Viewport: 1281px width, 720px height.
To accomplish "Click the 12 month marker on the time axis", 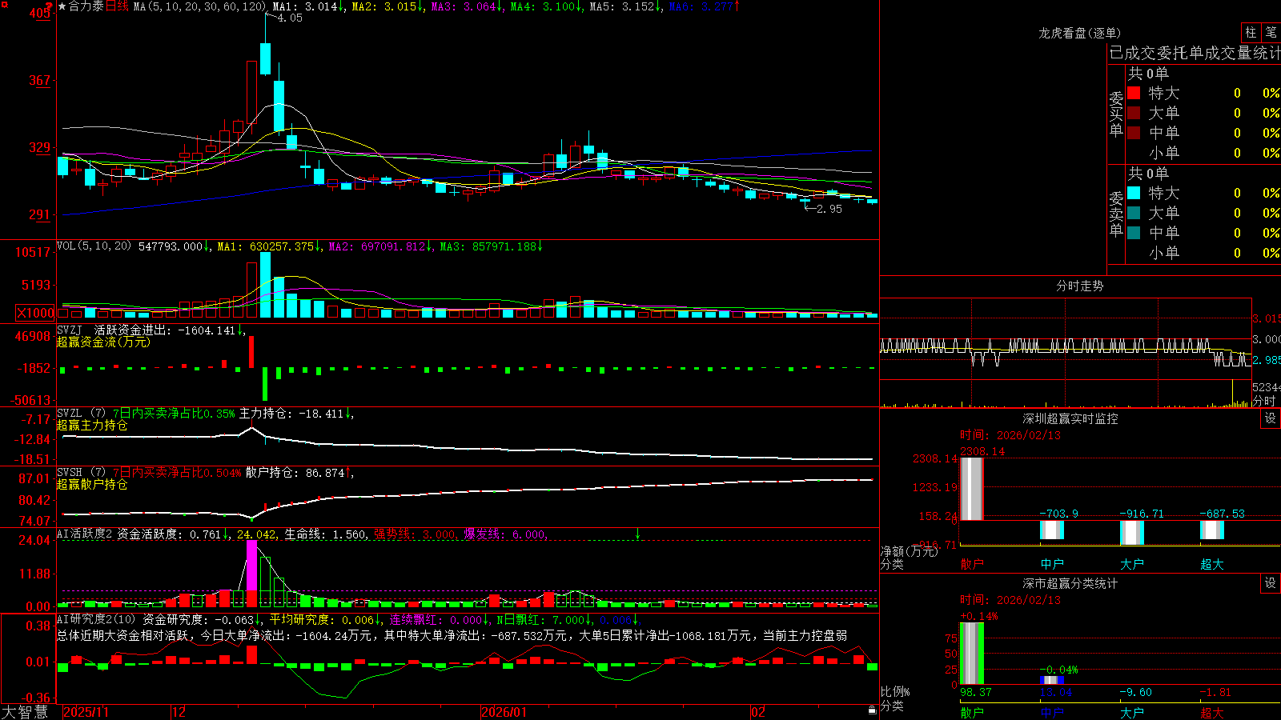I will click(x=179, y=712).
